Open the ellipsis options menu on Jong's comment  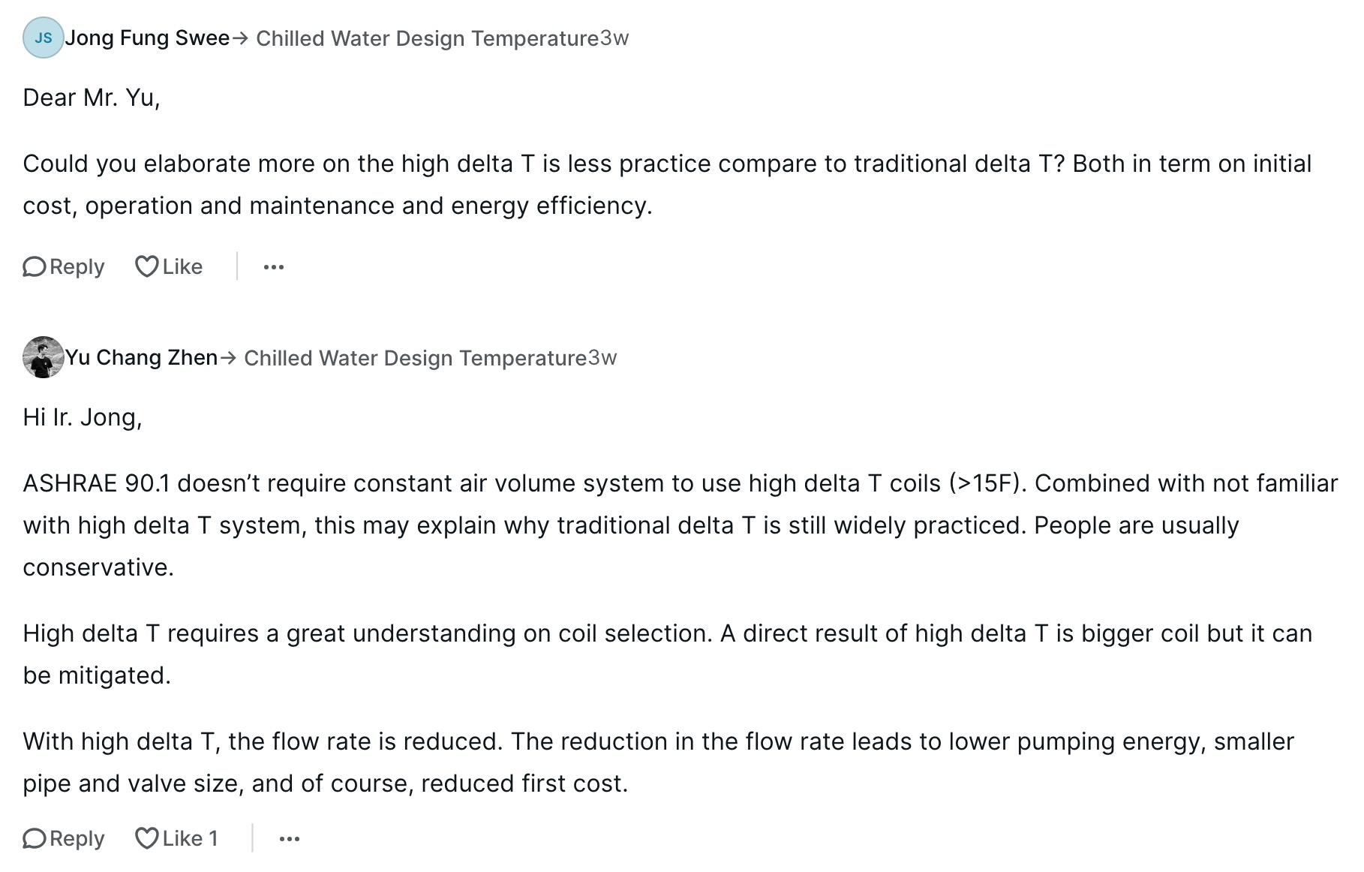274,266
